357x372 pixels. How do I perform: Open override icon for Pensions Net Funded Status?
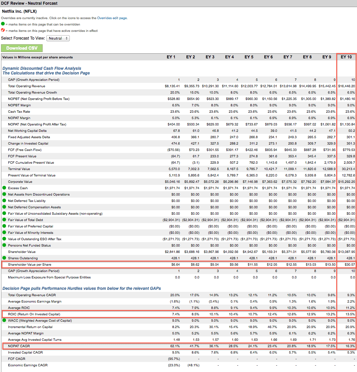point(4,245)
